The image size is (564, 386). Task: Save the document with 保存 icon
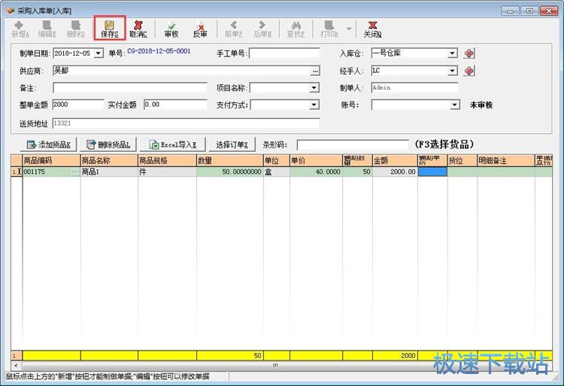tap(109, 29)
